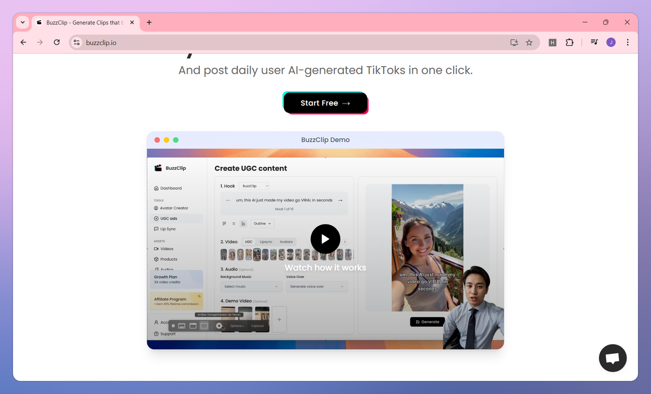
Task: Select capture entire screen icon
Action: [182, 326]
